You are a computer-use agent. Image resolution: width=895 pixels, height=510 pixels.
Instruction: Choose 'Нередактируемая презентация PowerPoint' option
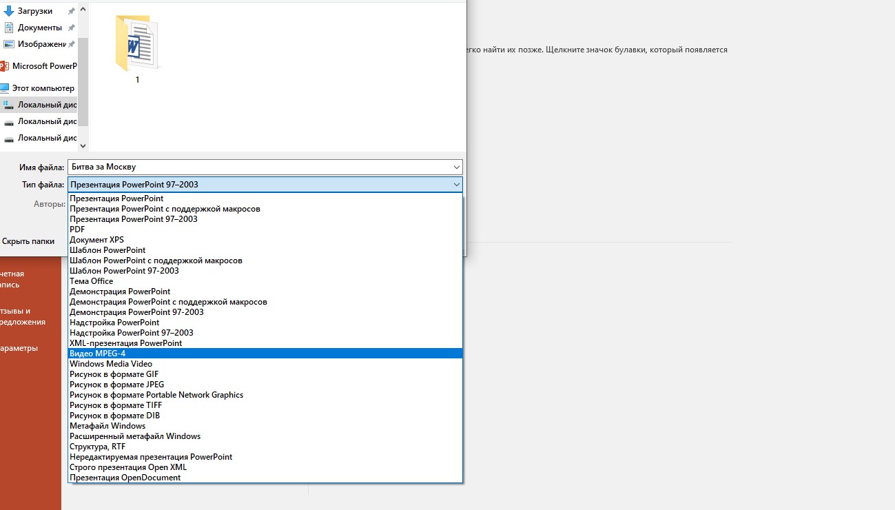(265, 457)
